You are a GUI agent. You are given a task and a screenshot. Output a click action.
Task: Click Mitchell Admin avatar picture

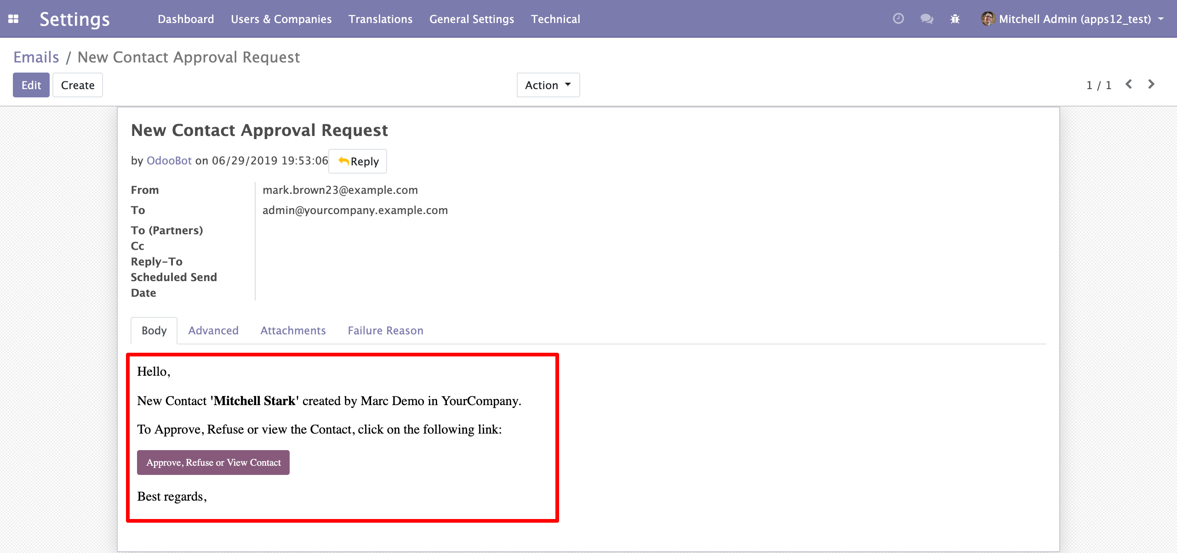988,19
